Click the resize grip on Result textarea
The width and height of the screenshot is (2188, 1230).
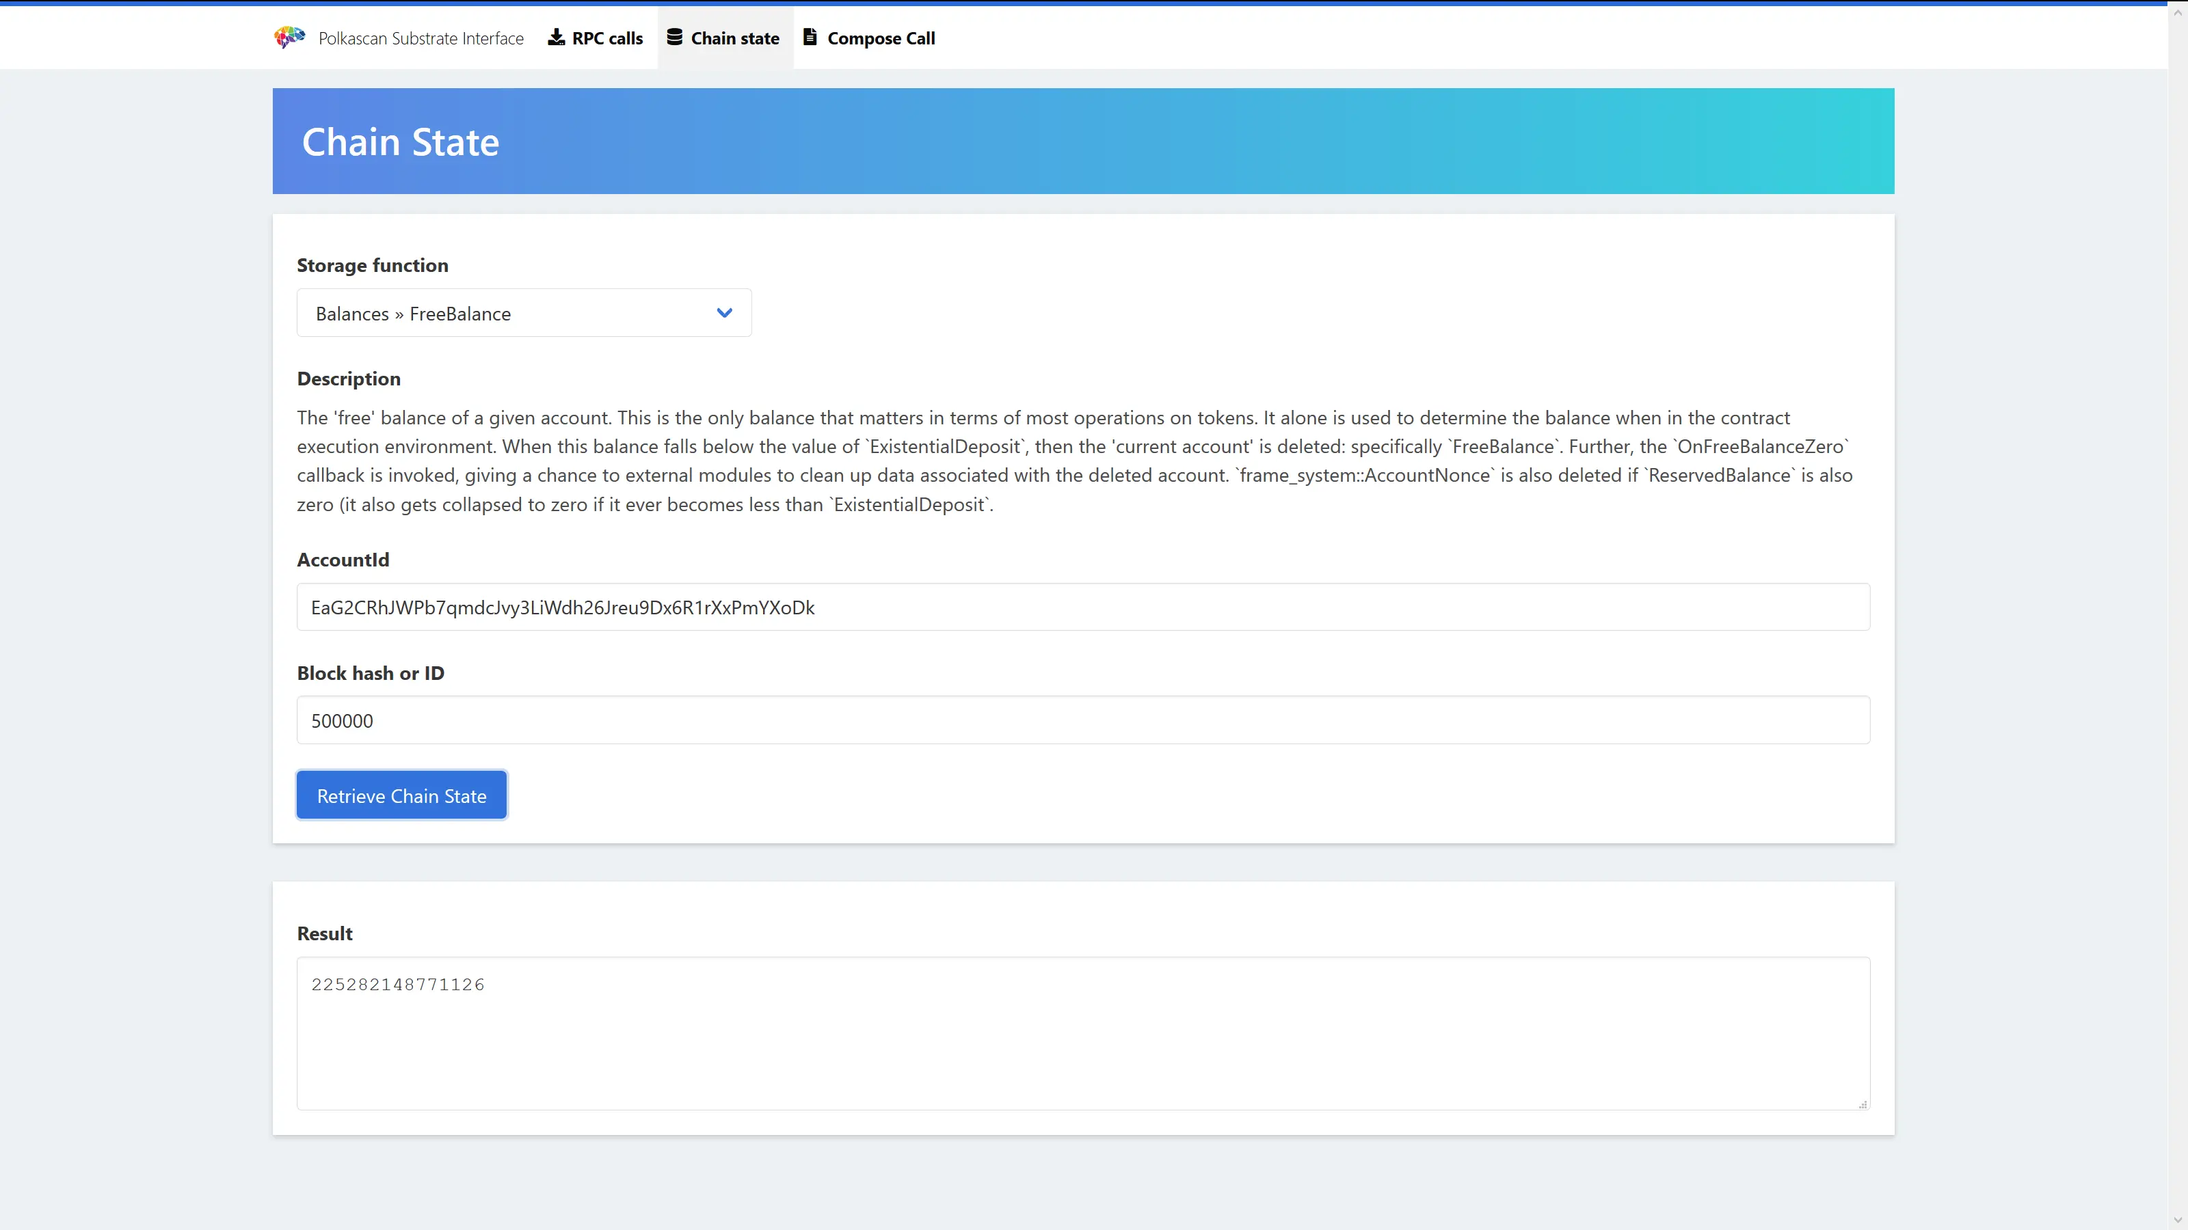pos(1863,1104)
